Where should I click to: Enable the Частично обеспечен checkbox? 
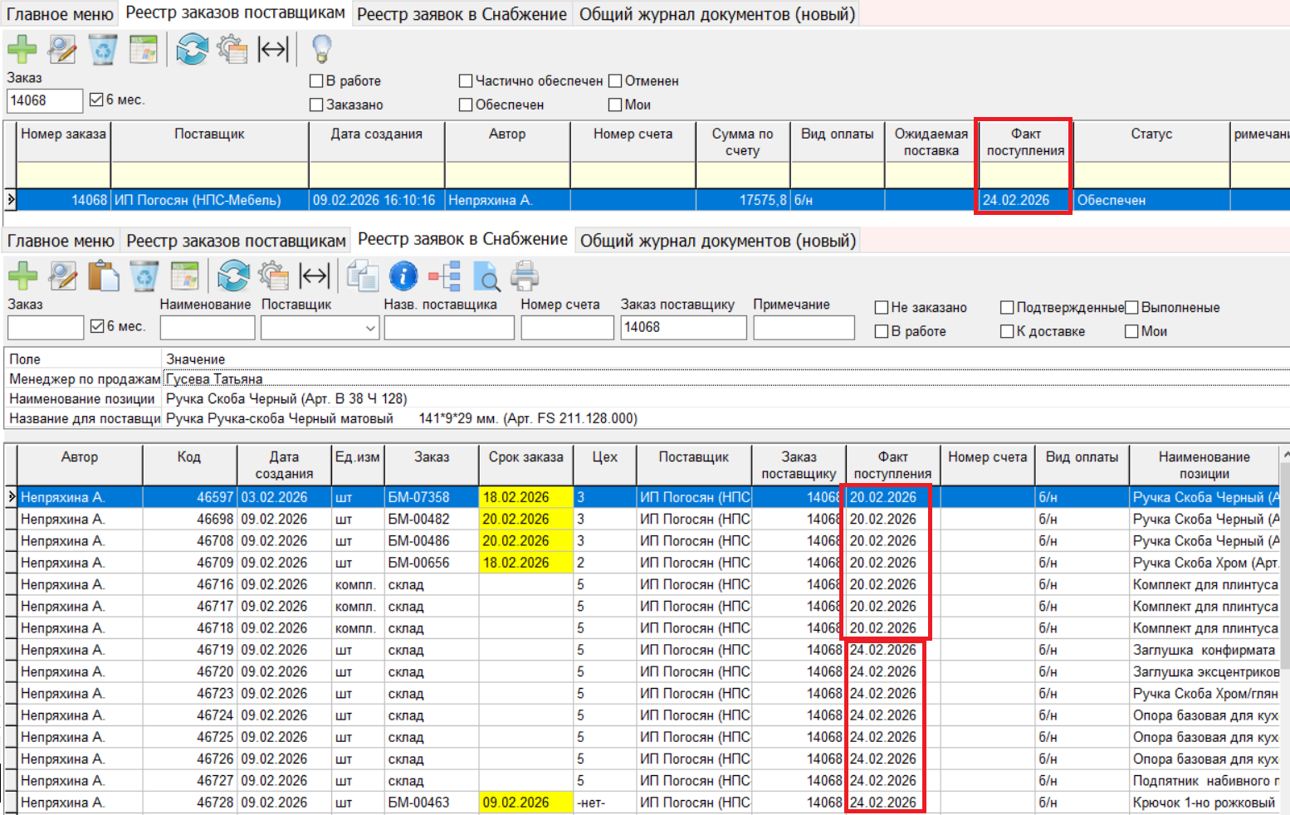(466, 81)
